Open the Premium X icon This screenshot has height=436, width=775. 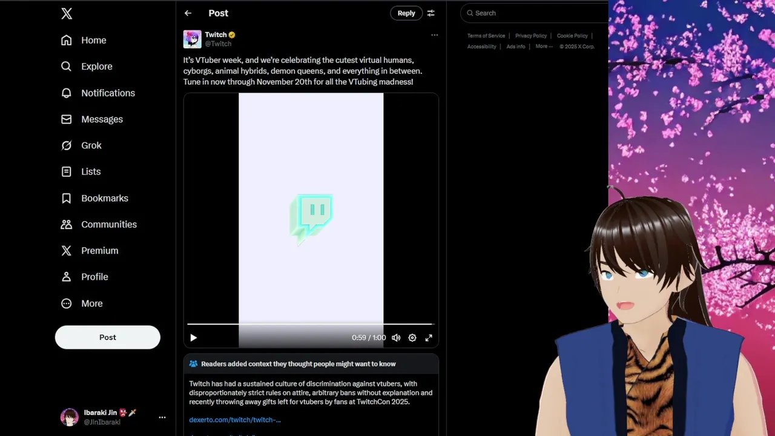click(67, 251)
